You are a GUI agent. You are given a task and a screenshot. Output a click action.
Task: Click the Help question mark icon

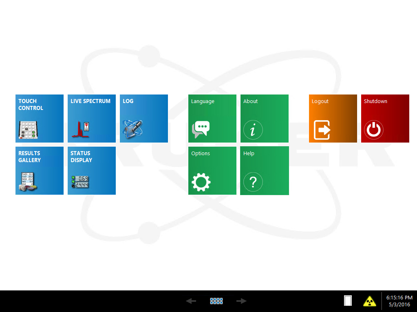click(x=253, y=182)
